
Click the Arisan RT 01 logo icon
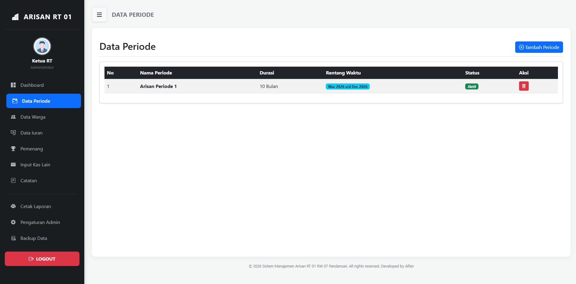(x=15, y=17)
